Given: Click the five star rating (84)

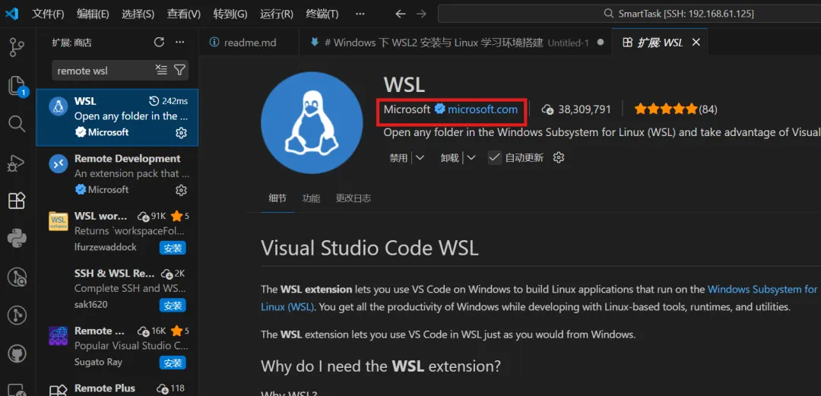Looking at the screenshot, I should [x=676, y=109].
